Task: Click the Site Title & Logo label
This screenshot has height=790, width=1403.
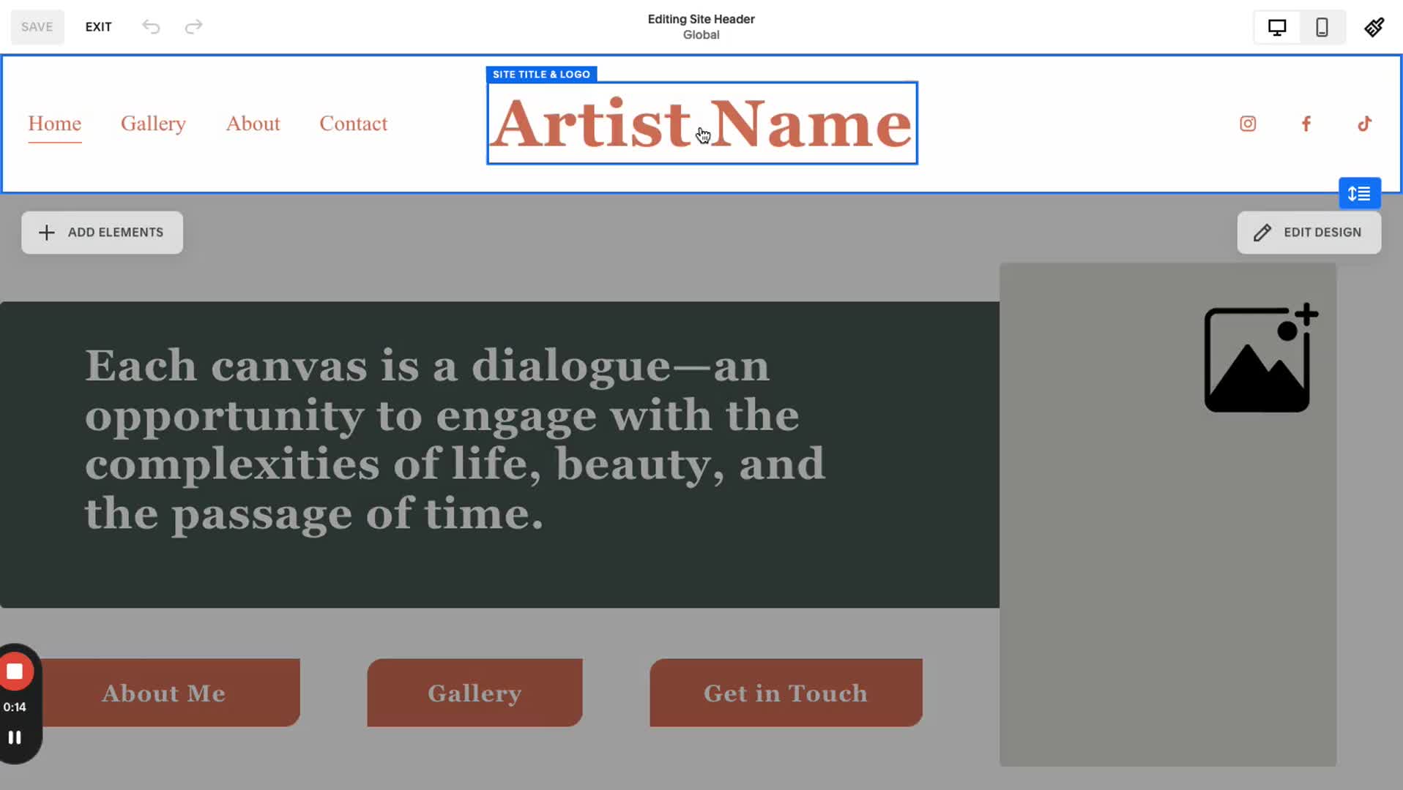Action: [x=541, y=74]
